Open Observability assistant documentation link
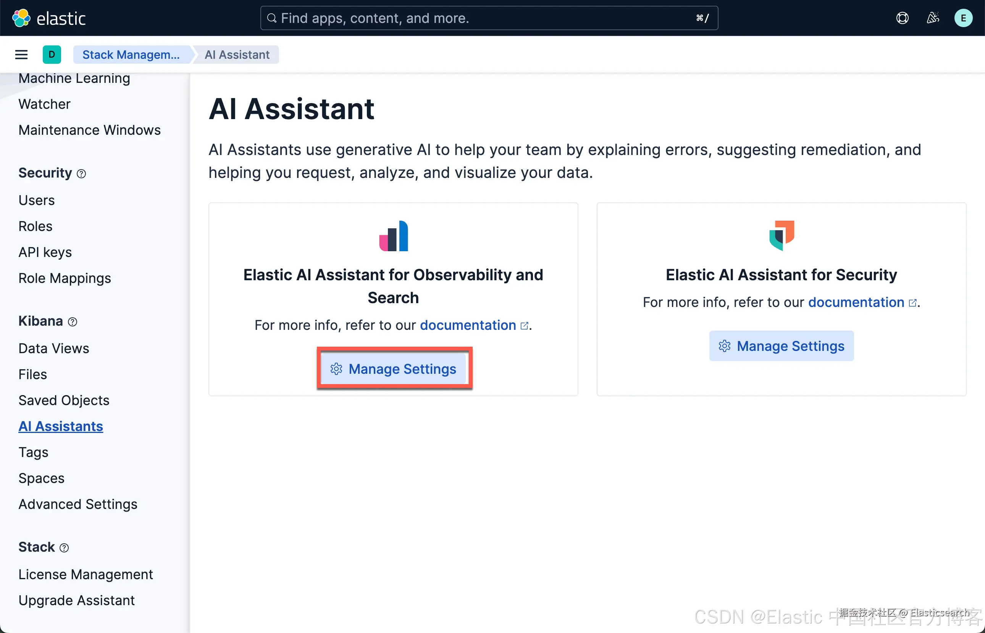The image size is (985, 633). (468, 325)
